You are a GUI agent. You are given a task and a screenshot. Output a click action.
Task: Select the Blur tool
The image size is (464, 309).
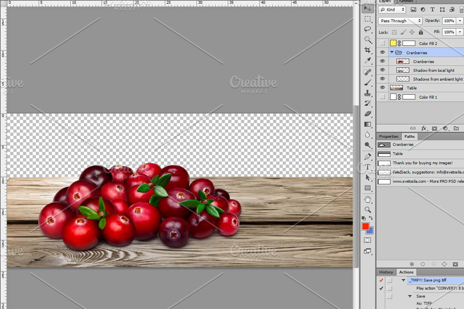click(x=368, y=135)
